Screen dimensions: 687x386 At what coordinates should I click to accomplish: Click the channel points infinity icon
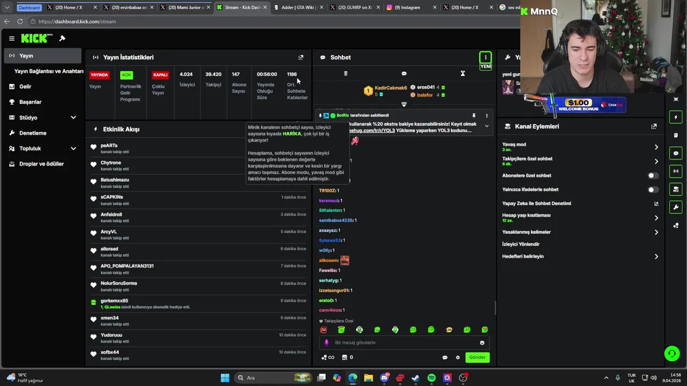[327, 358]
